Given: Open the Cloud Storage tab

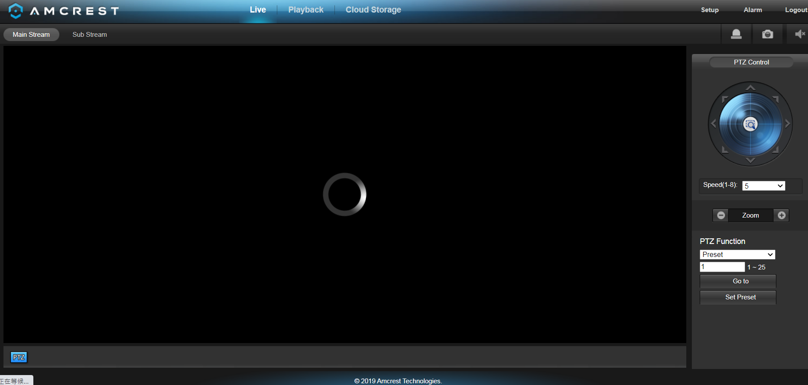Looking at the screenshot, I should pos(373,10).
